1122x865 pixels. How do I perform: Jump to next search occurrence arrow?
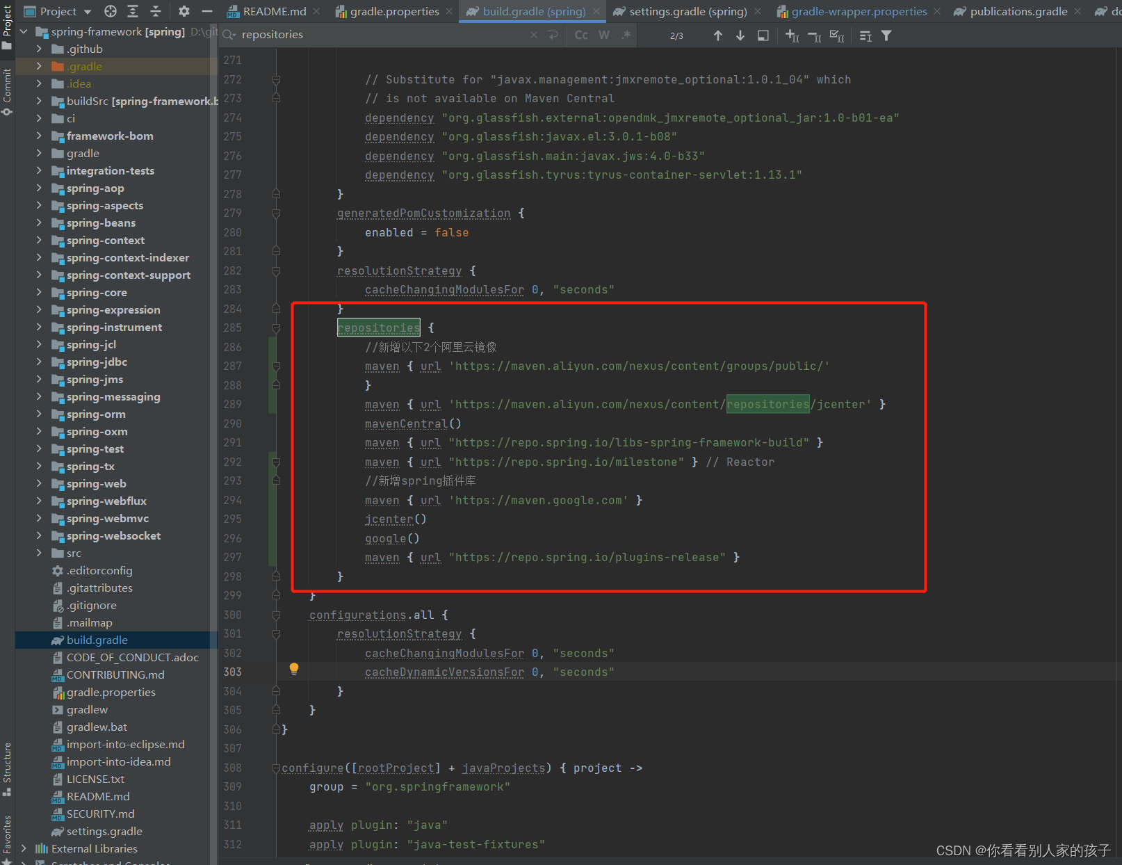740,35
